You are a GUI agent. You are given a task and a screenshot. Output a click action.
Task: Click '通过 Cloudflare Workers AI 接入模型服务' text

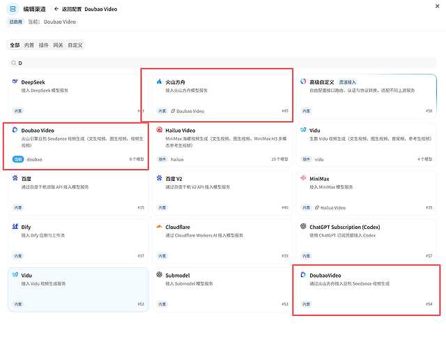(204, 235)
